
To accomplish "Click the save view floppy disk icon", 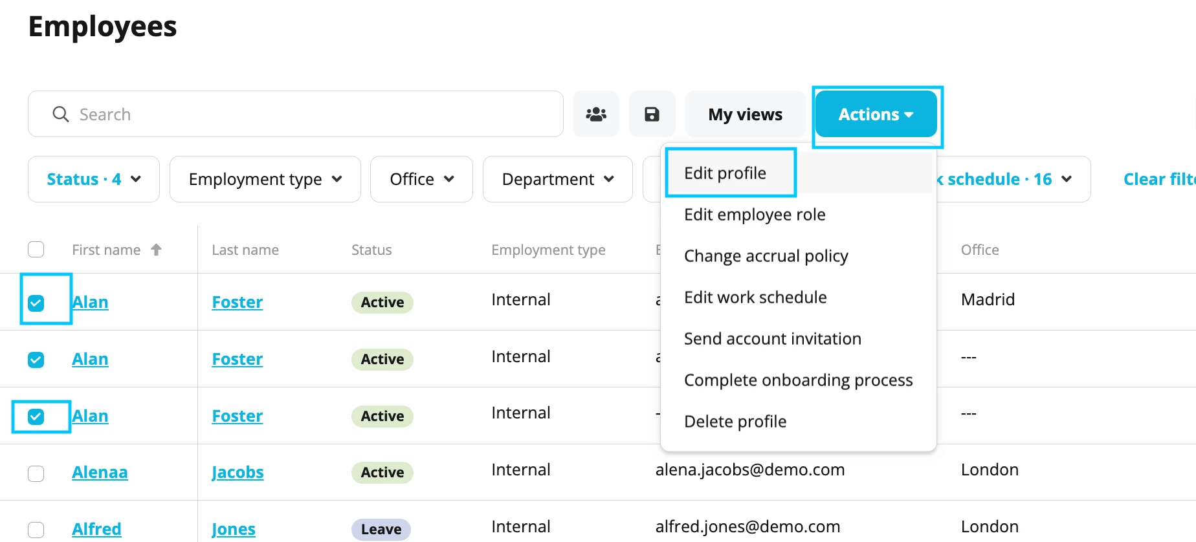I will (652, 114).
